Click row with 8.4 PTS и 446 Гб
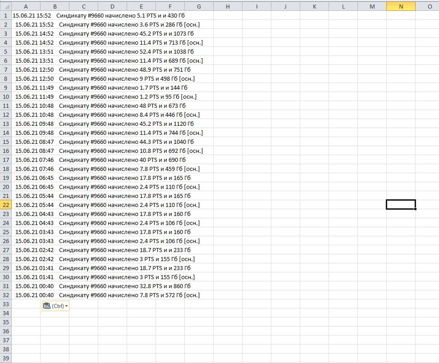Screen dimensions: 439x363 click(108, 115)
